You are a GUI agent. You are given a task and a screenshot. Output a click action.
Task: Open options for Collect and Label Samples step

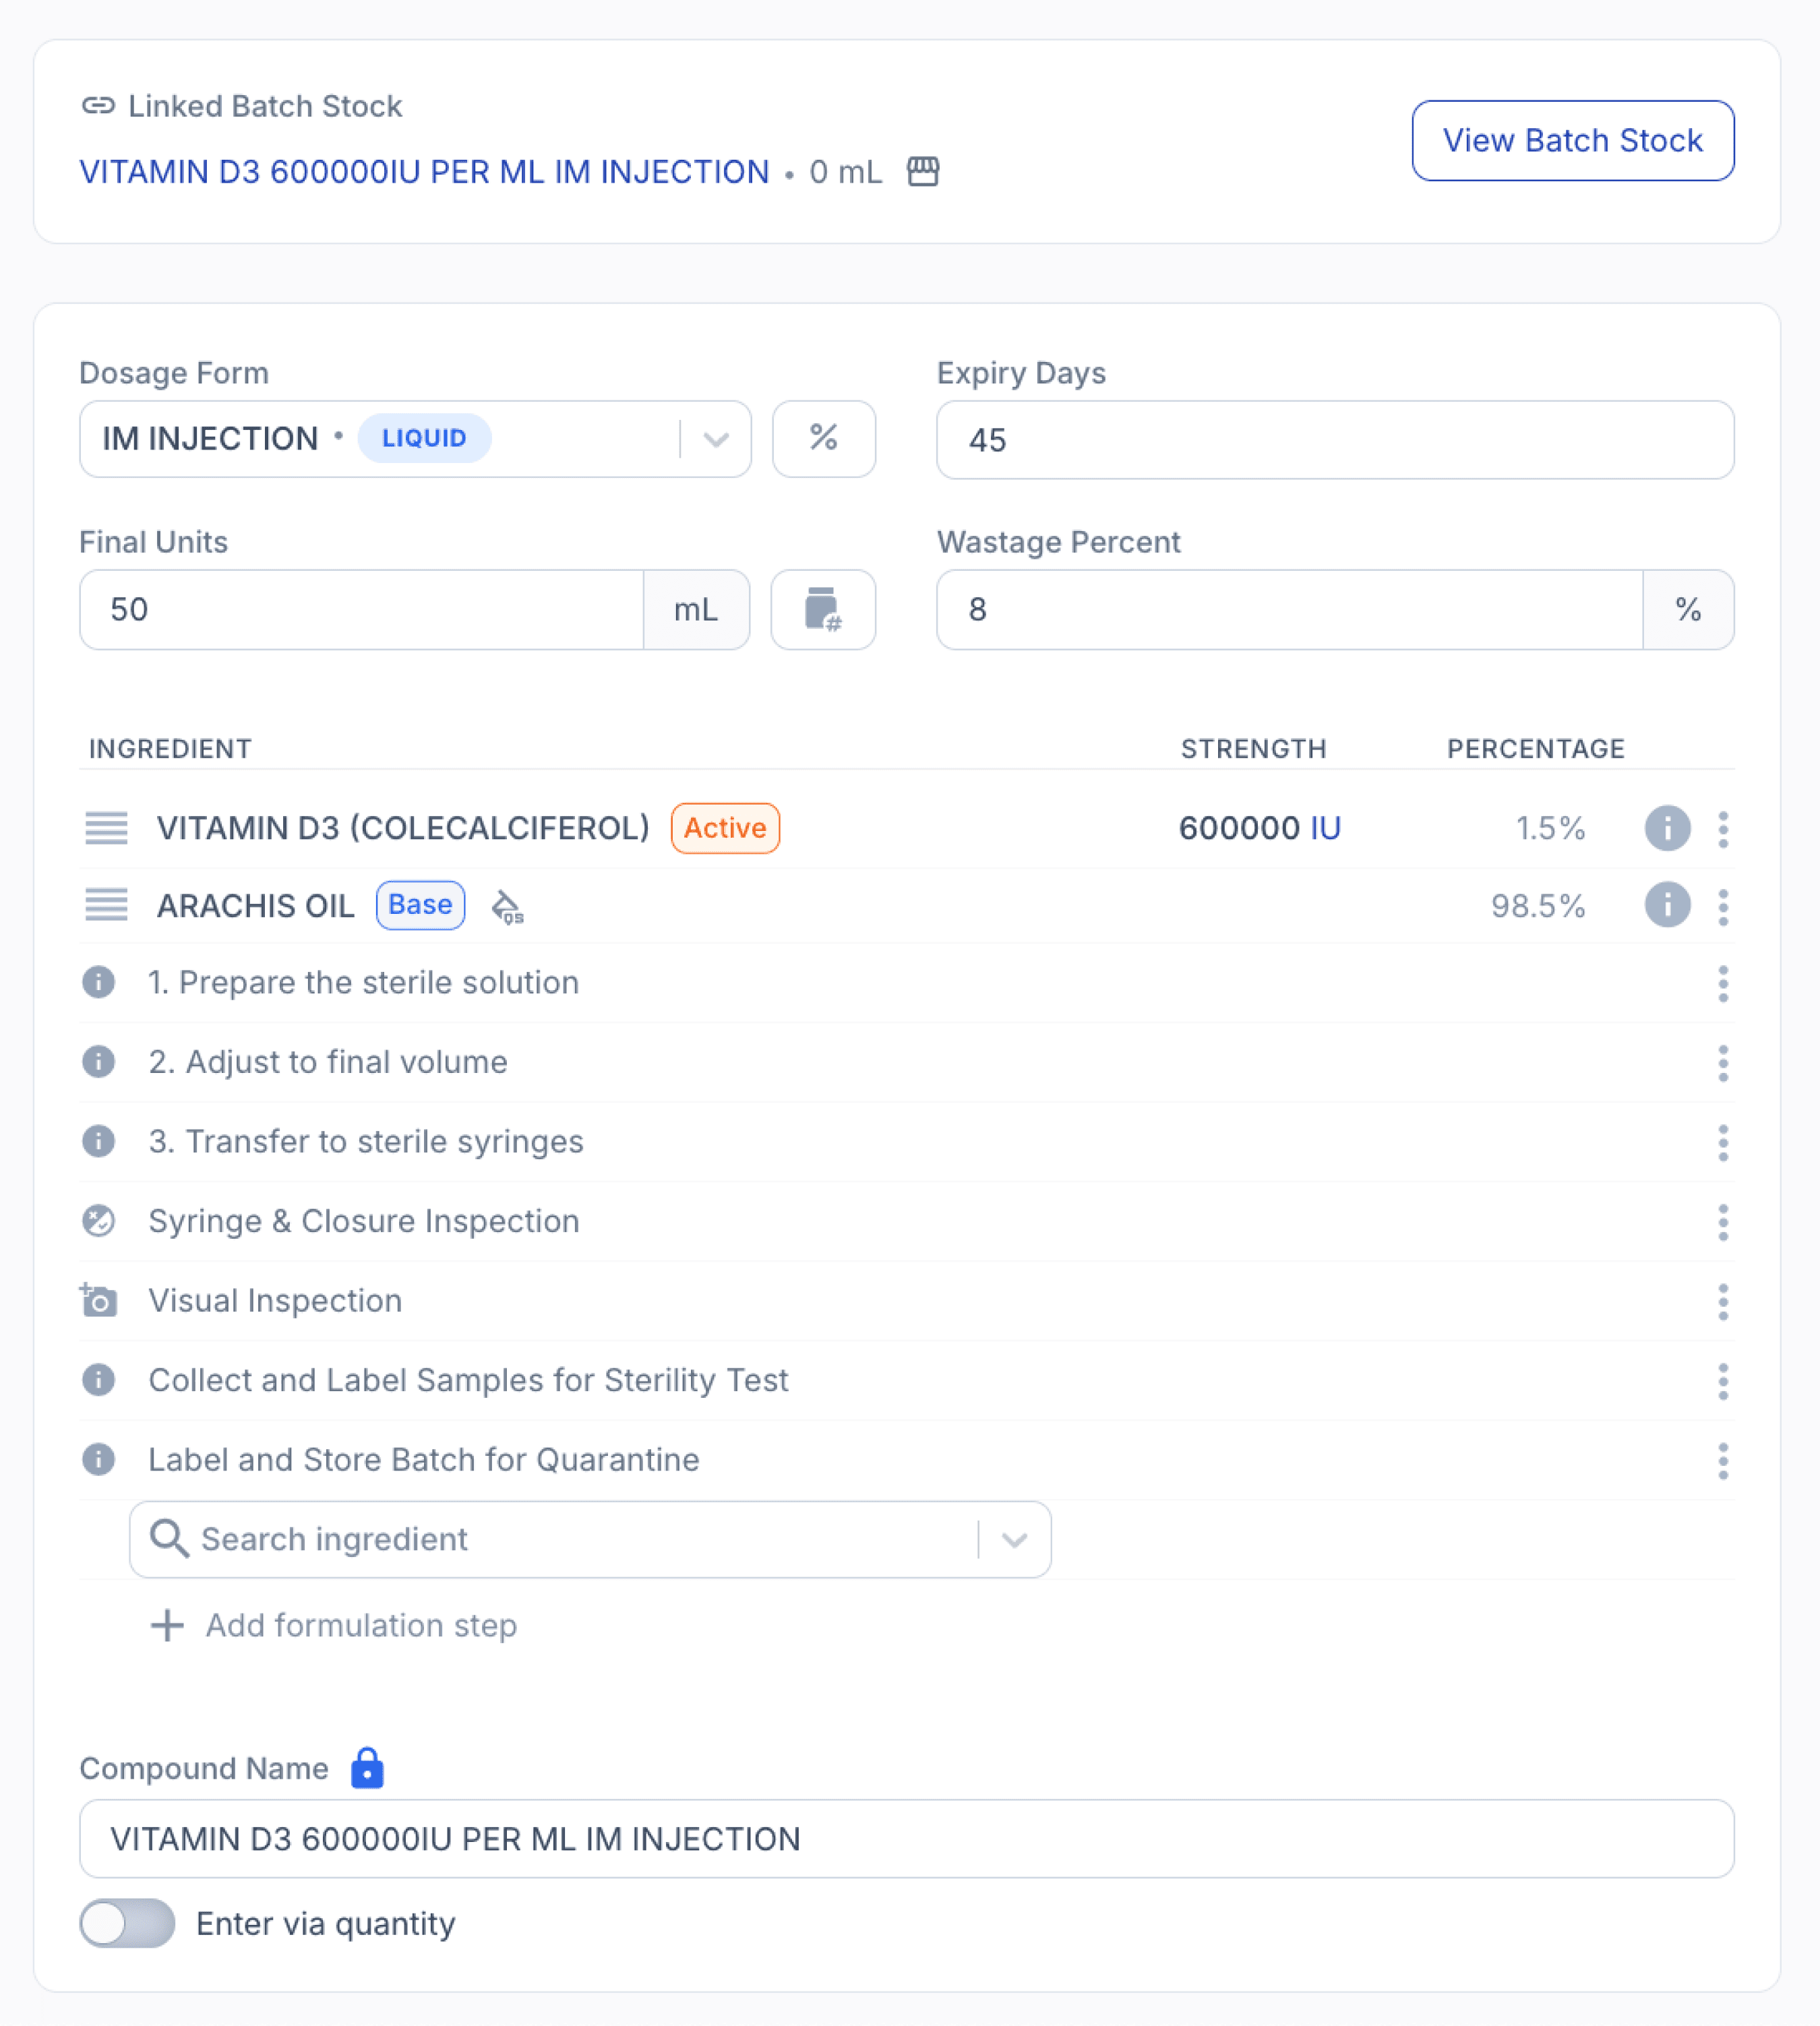[1722, 1381]
